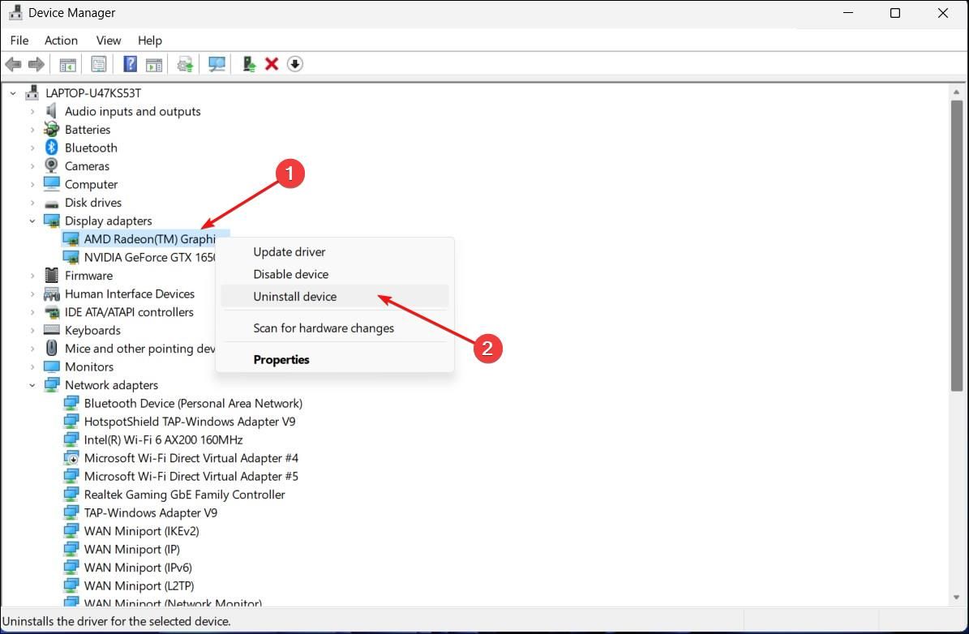Click the show/hide console tree toolbar icon
This screenshot has height=634, width=969.
pos(68,63)
